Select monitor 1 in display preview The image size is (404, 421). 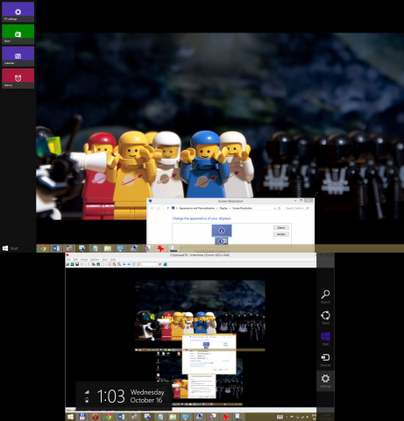222,241
